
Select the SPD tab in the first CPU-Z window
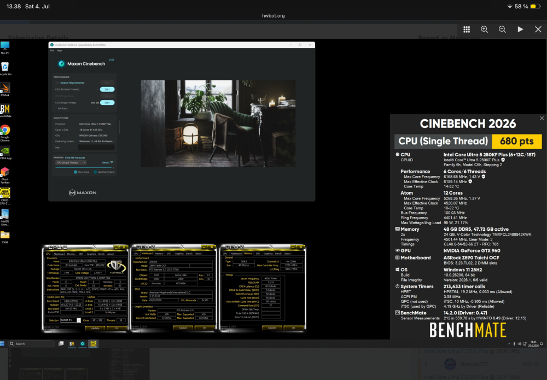(x=81, y=254)
